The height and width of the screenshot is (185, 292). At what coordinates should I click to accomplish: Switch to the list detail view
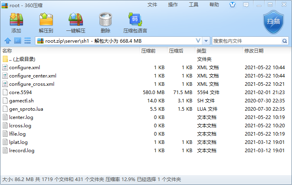coord(28,41)
